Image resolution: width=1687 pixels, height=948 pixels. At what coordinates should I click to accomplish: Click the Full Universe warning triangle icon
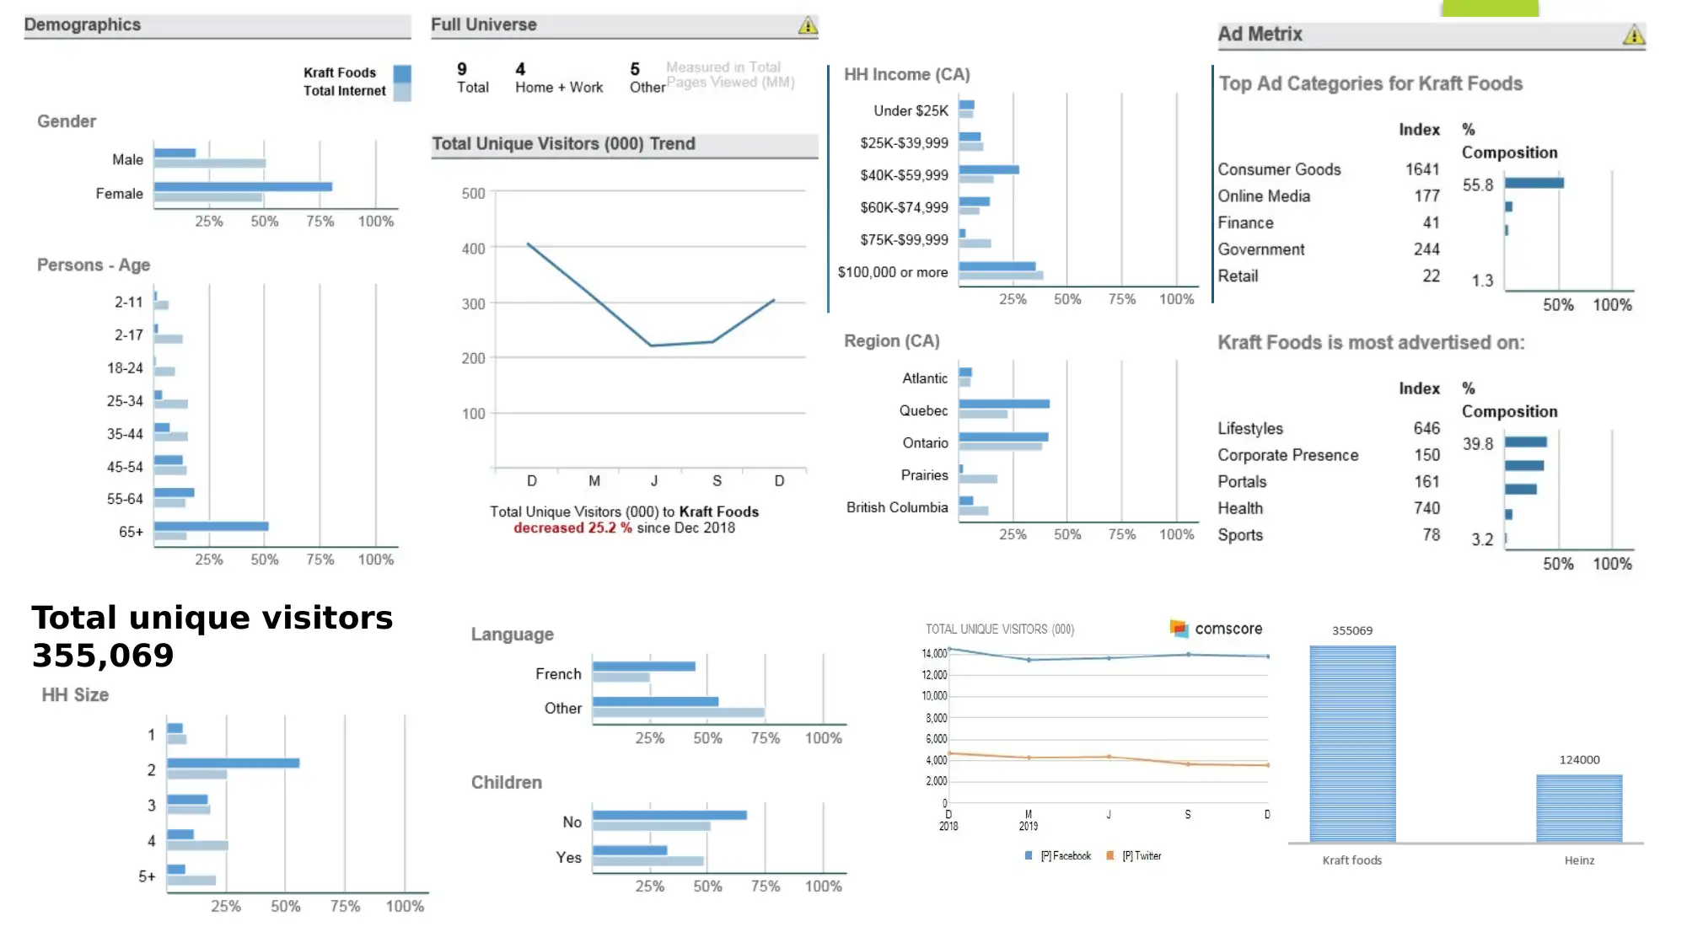click(808, 25)
